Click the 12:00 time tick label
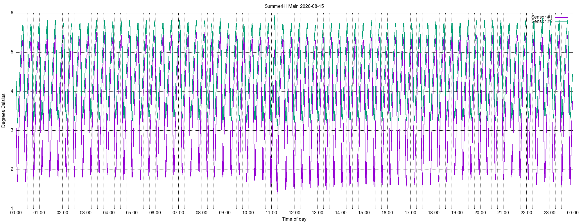The image size is (581, 223). pos(294,213)
